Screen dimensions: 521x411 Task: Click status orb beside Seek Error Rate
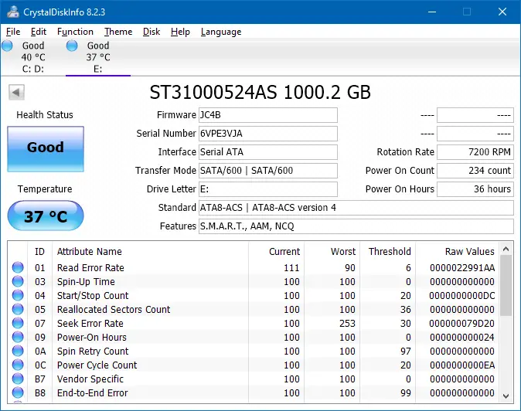(x=18, y=323)
